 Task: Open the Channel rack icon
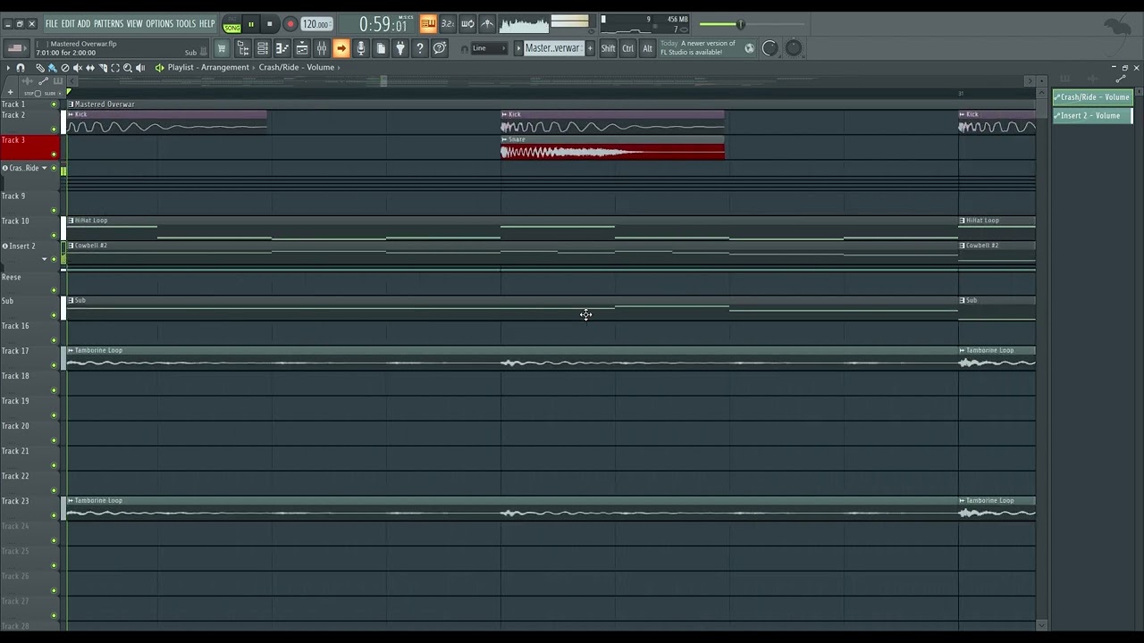pos(262,48)
